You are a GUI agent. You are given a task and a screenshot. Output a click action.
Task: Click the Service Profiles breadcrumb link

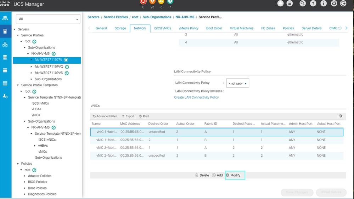pos(116,17)
